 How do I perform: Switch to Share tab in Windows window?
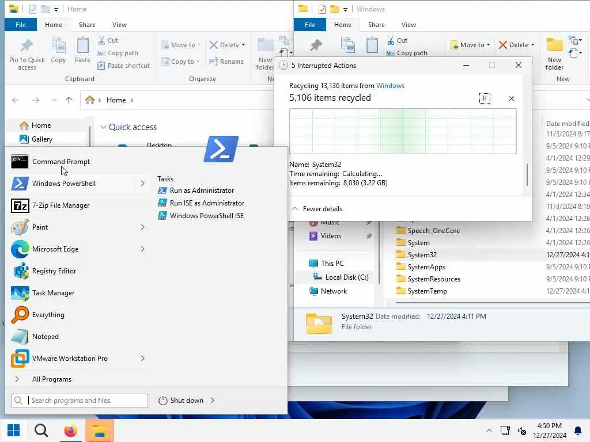[376, 25]
